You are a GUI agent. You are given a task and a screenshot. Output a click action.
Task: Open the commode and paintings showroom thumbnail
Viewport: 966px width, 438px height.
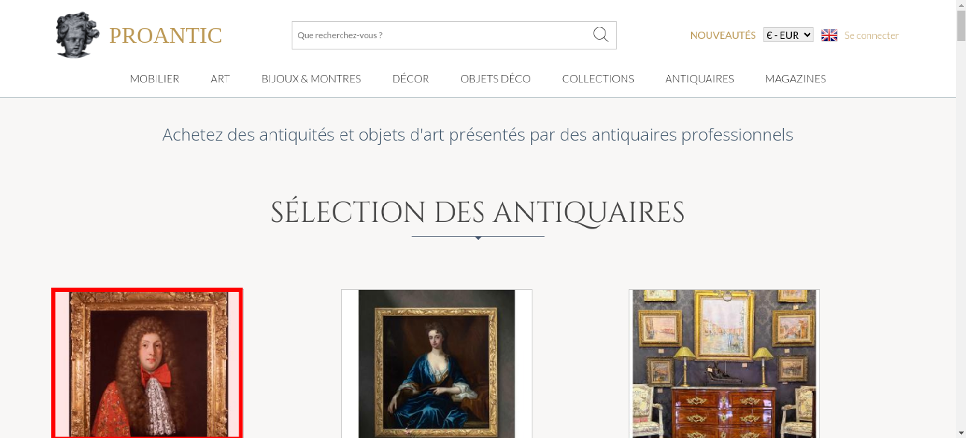pyautogui.click(x=724, y=364)
